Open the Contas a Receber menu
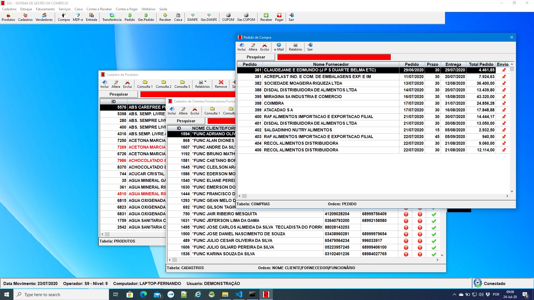The width and height of the screenshot is (534, 300). 99,9
